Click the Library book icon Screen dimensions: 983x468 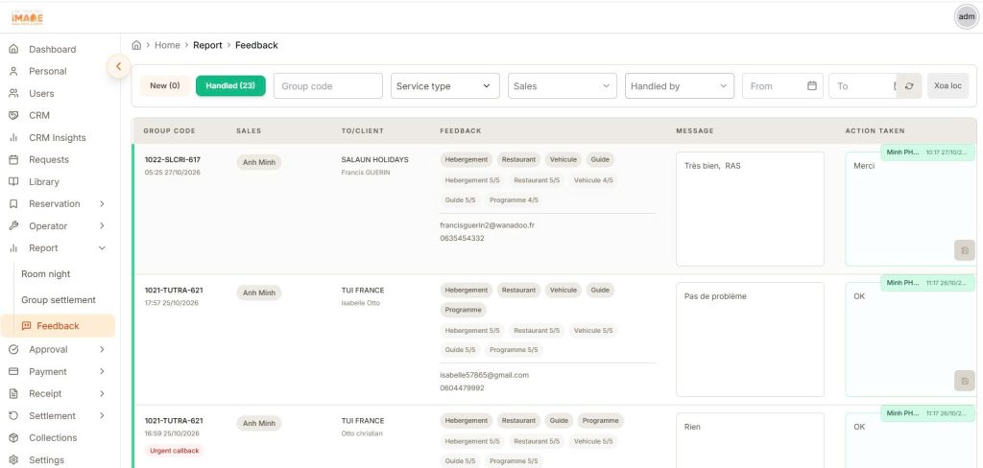point(13,181)
